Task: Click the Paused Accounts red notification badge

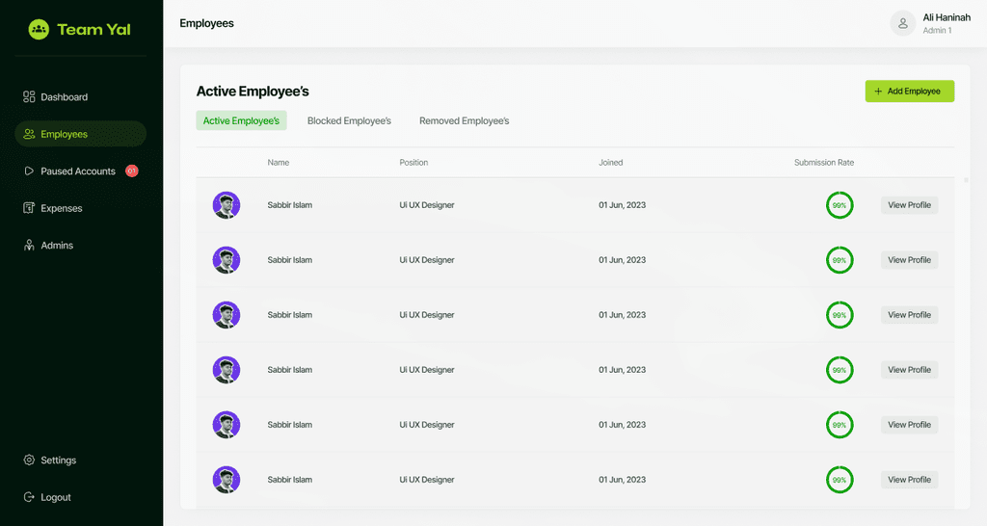Action: point(132,171)
